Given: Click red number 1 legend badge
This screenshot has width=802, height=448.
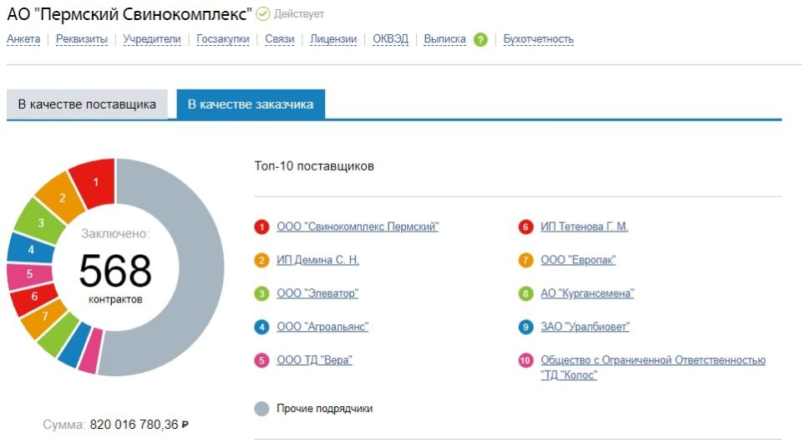Looking at the screenshot, I should pos(261,227).
